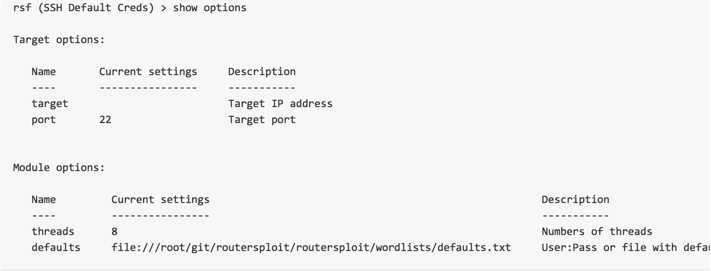The image size is (711, 271).
Task: Click "Current settings" header under Module options
Action: pos(160,200)
